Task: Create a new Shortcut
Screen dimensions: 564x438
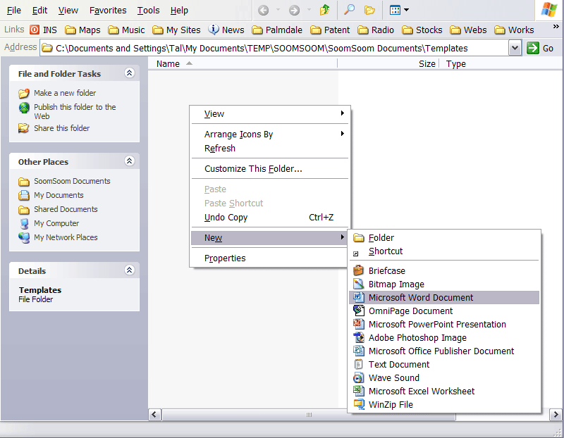Action: tap(444, 251)
